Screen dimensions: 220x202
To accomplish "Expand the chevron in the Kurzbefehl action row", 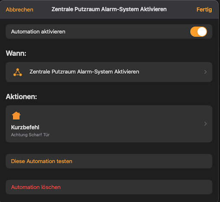I will [x=205, y=124].
